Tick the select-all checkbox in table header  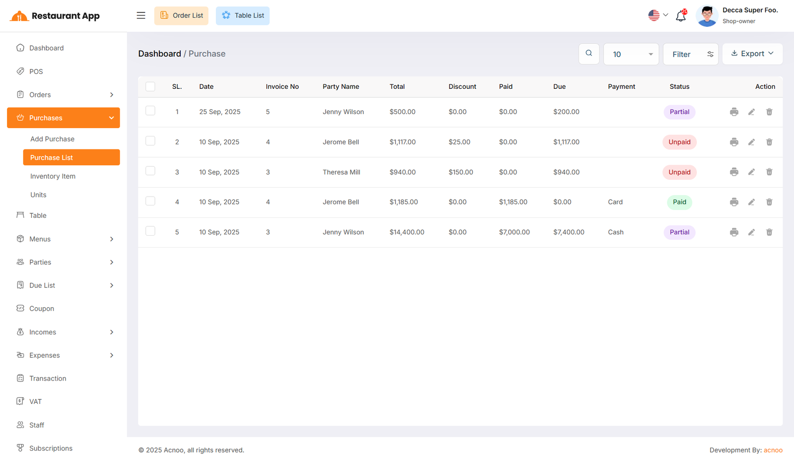coord(150,87)
